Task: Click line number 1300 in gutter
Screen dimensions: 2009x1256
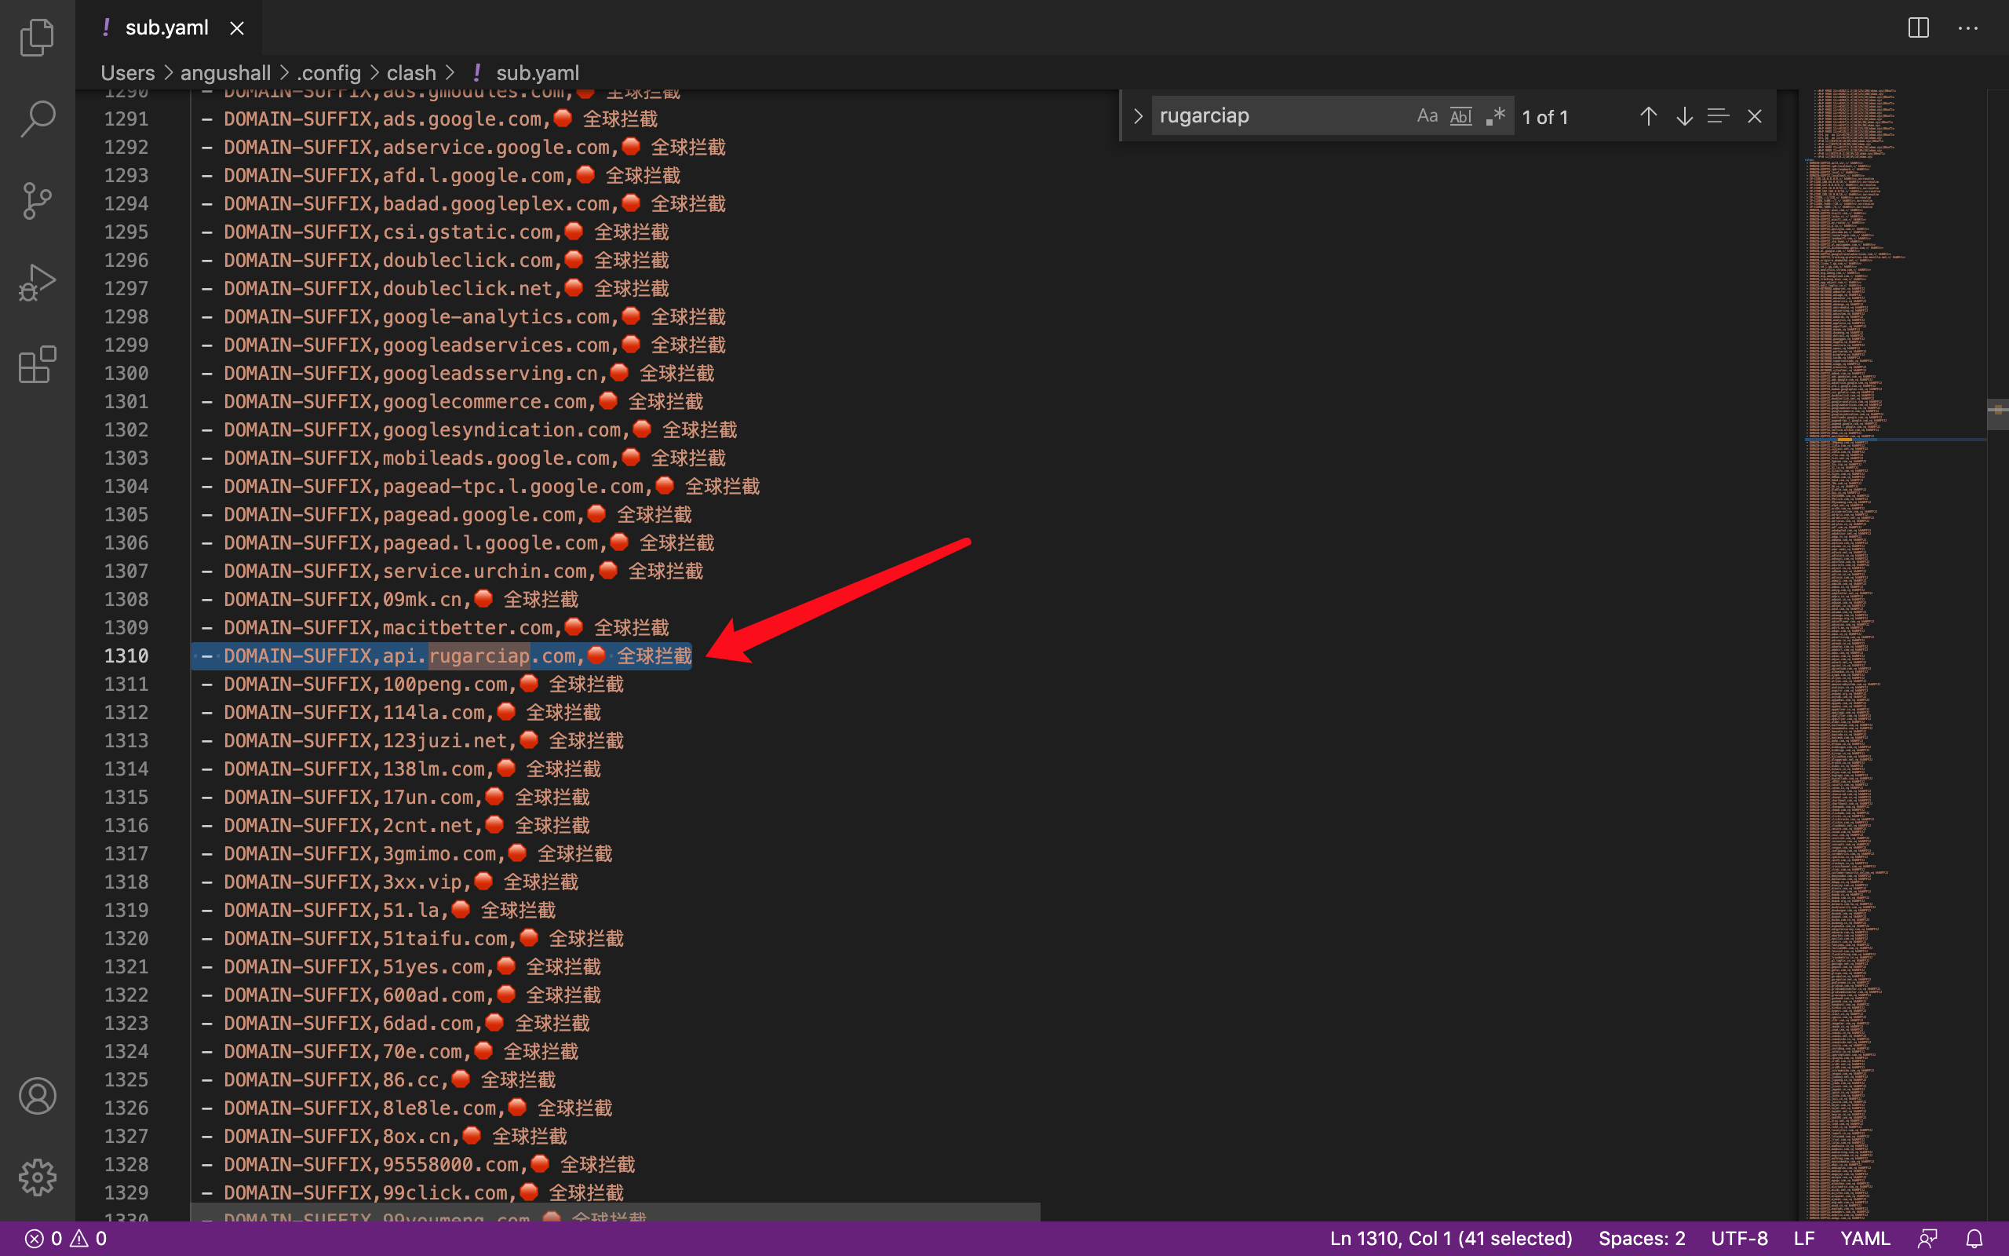Action: coord(126,373)
